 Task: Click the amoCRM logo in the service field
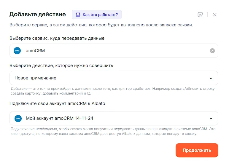(x=18, y=51)
